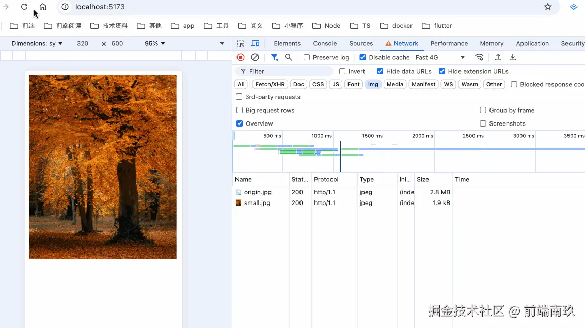Open network conditions wifi icon
Viewport: 585px width, 328px height.
click(x=480, y=57)
